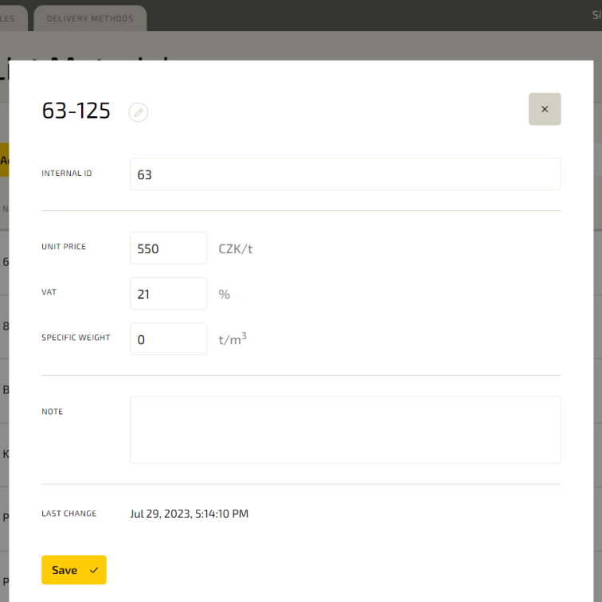This screenshot has height=602, width=602.
Task: Click the Internal ID input field
Action: point(345,174)
